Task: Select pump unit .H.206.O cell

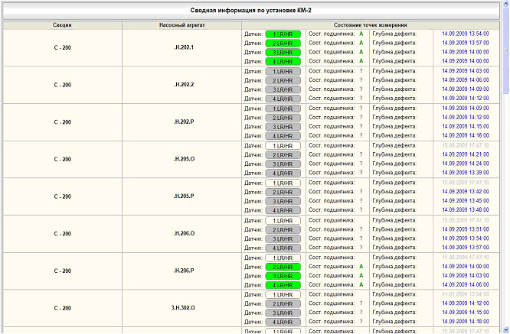Action: 181,233
